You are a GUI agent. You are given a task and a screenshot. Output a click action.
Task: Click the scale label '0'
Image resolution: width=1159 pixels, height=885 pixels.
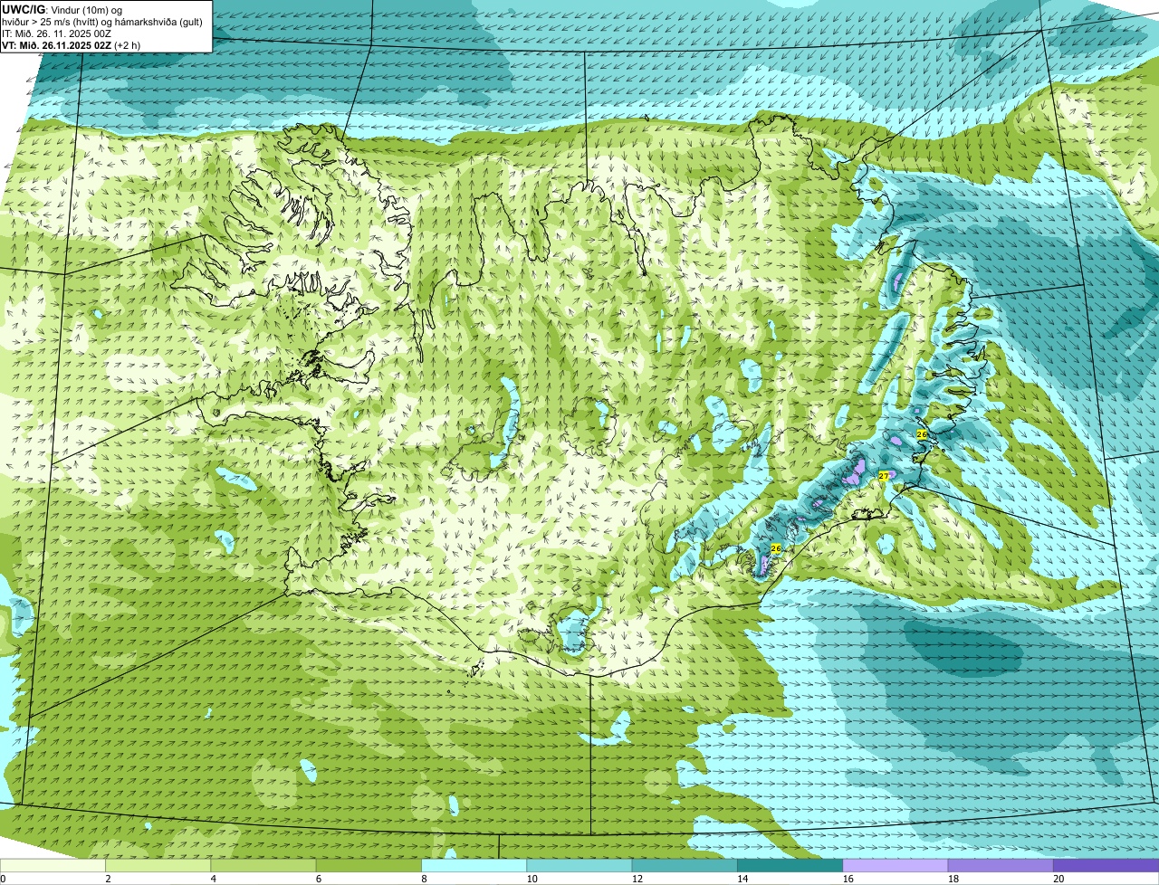(x=3, y=879)
